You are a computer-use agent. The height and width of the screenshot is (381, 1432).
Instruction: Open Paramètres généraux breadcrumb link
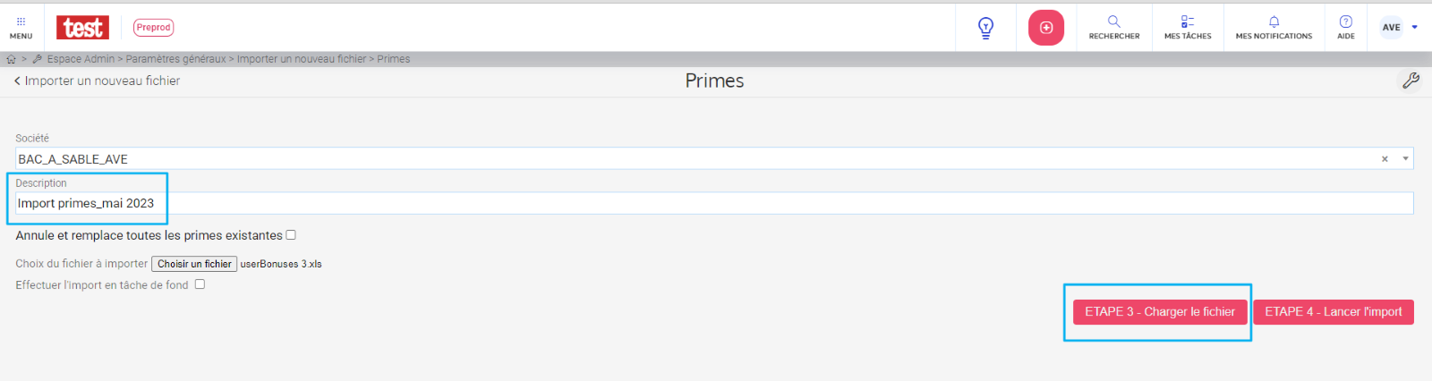(175, 59)
